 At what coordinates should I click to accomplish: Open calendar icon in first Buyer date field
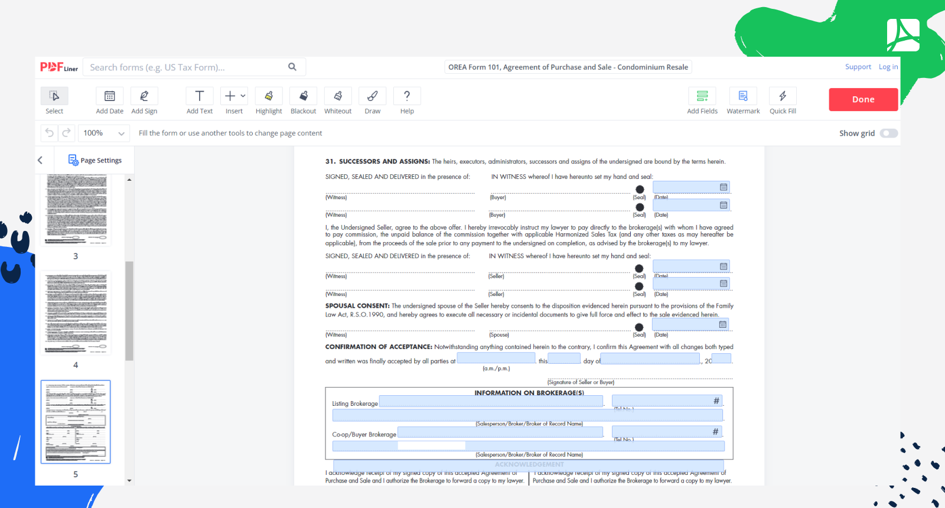[724, 187]
